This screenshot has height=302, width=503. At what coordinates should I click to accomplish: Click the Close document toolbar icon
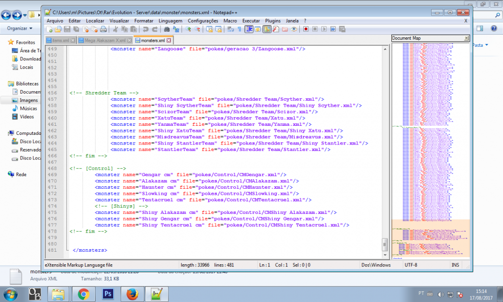[86, 29]
